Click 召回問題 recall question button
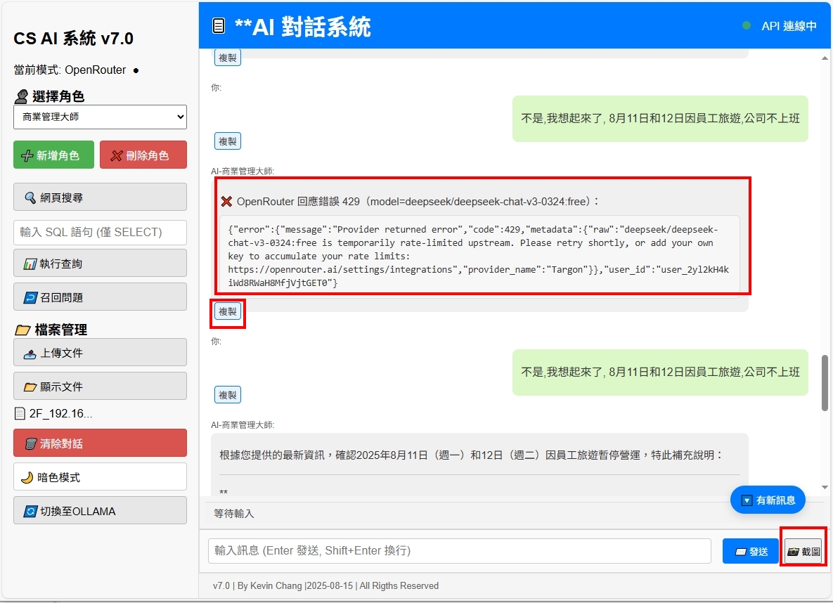The width and height of the screenshot is (833, 603). pos(100,297)
